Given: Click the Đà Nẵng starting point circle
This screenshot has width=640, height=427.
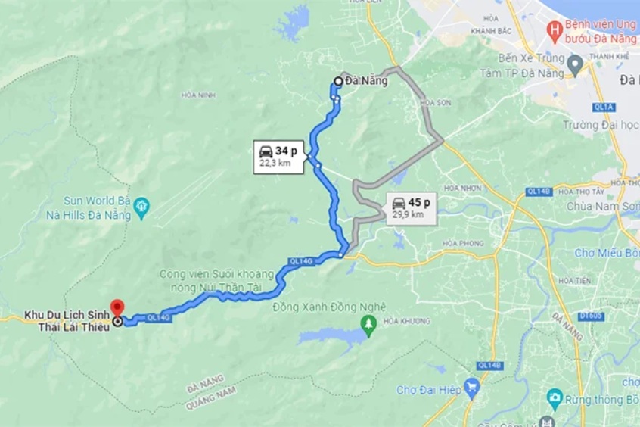Looking at the screenshot, I should coord(338,81).
